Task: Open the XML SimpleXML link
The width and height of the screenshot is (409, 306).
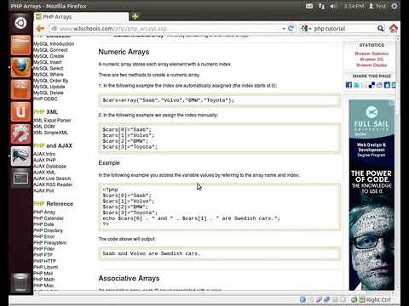Action: click(x=50, y=133)
